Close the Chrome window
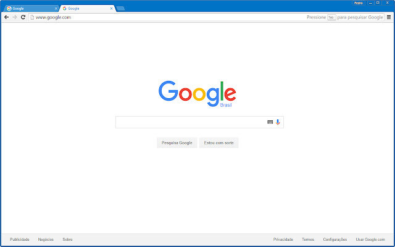This screenshot has height=247, width=395. point(388,3)
